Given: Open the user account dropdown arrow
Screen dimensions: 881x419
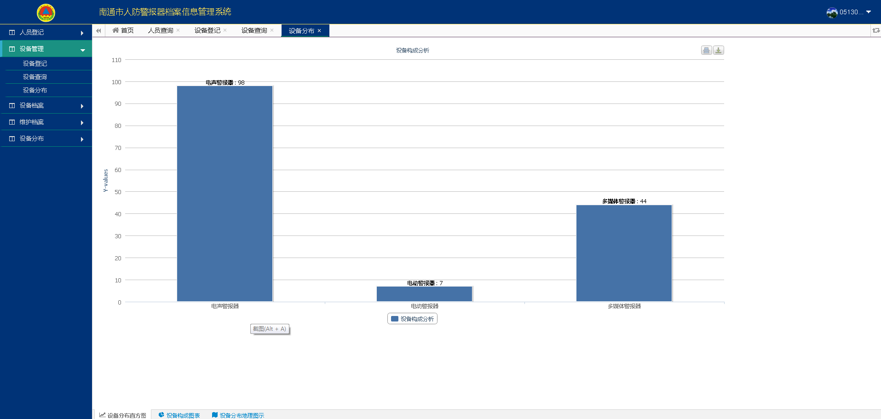Looking at the screenshot, I should (x=869, y=12).
